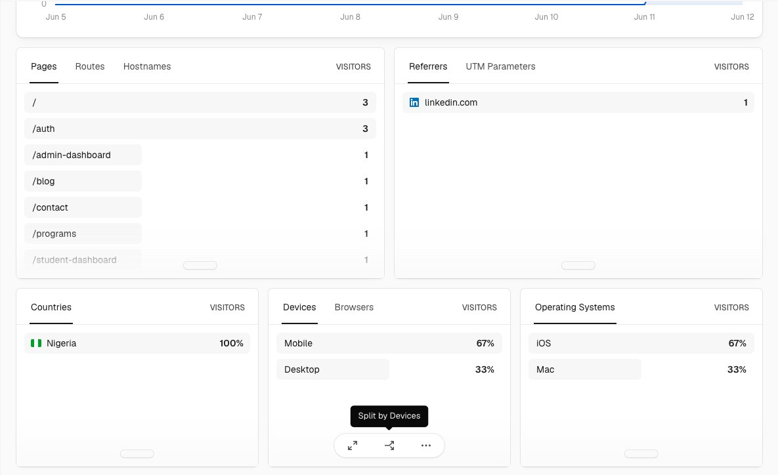Select the Devices tab
The width and height of the screenshot is (778, 475).
click(x=299, y=308)
